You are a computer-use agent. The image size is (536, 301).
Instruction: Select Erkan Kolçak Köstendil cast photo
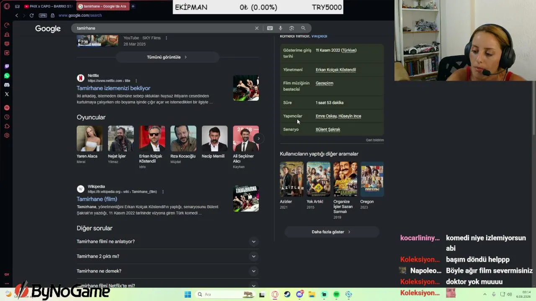152,138
